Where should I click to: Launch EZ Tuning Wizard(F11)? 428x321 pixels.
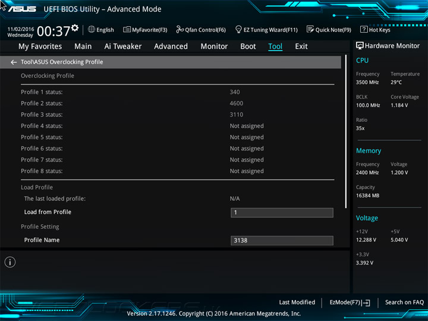(x=266, y=30)
